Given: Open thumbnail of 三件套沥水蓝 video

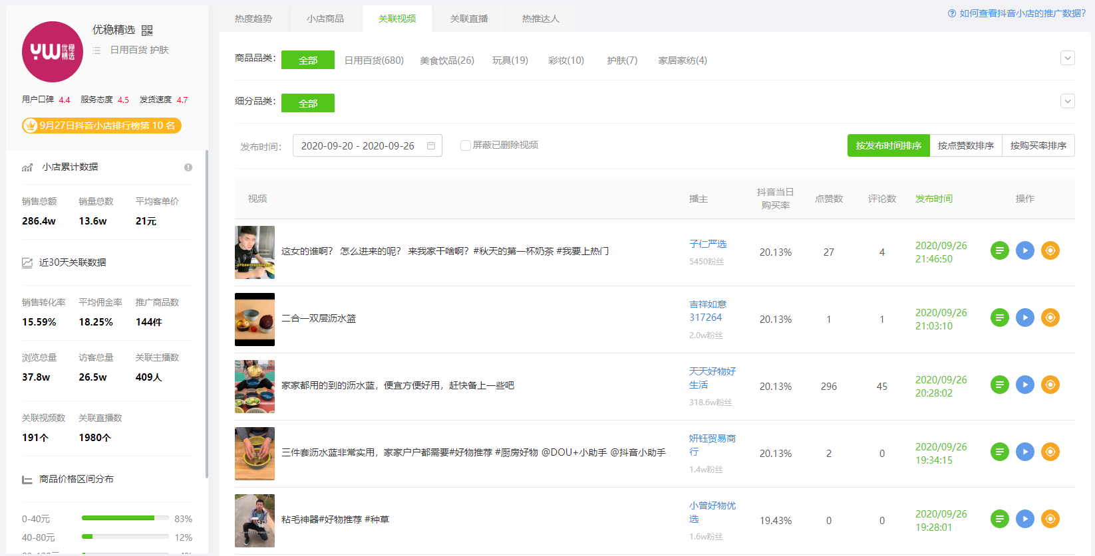Looking at the screenshot, I should pos(255,454).
